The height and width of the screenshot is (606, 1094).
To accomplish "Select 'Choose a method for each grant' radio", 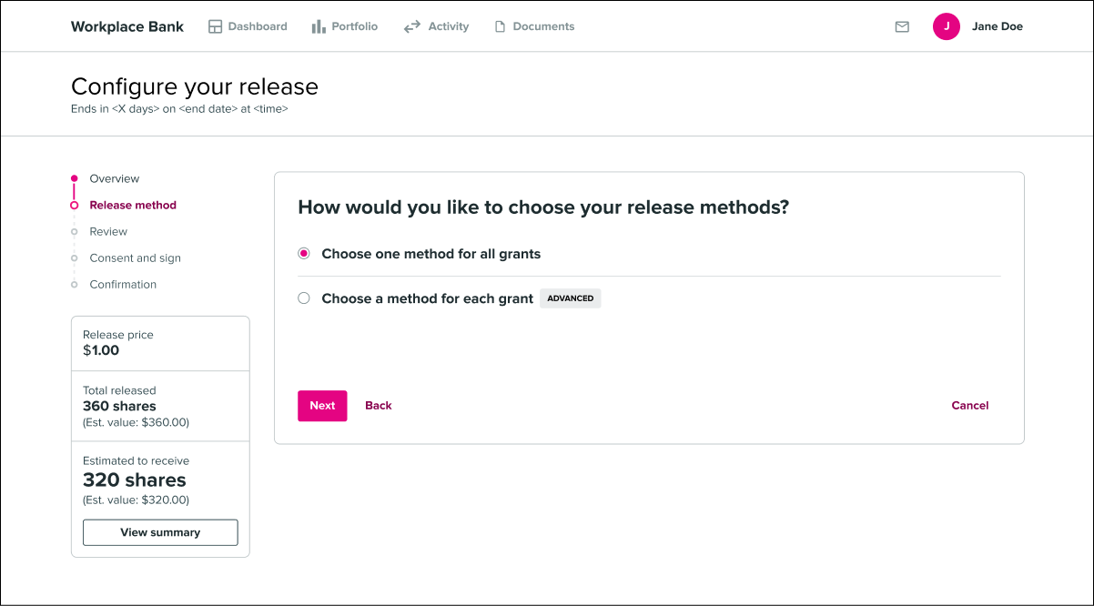I will (304, 298).
